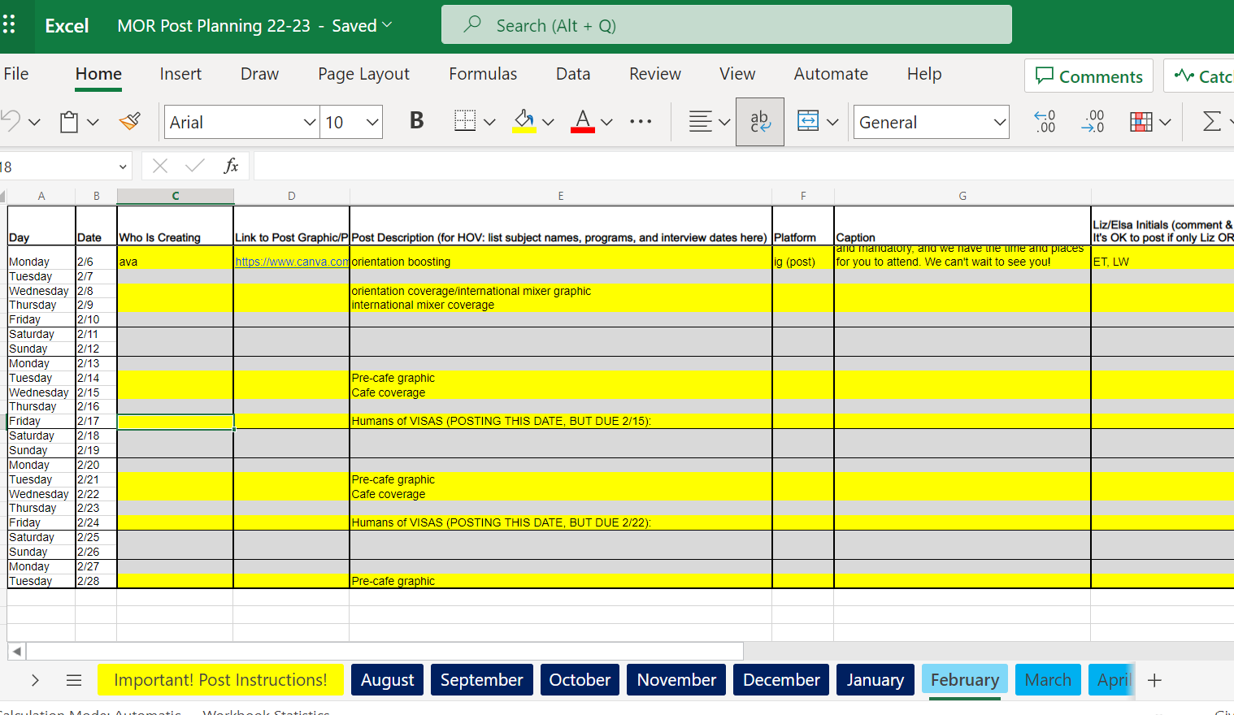The image size is (1234, 715).
Task: Click the Decrease Decimal icon
Action: (1093, 122)
